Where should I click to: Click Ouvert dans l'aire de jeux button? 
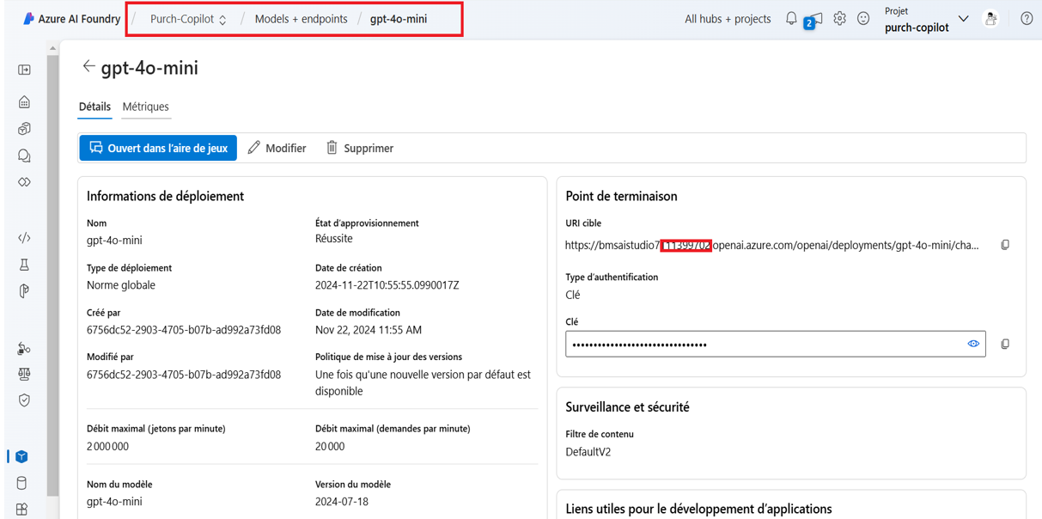click(x=158, y=148)
